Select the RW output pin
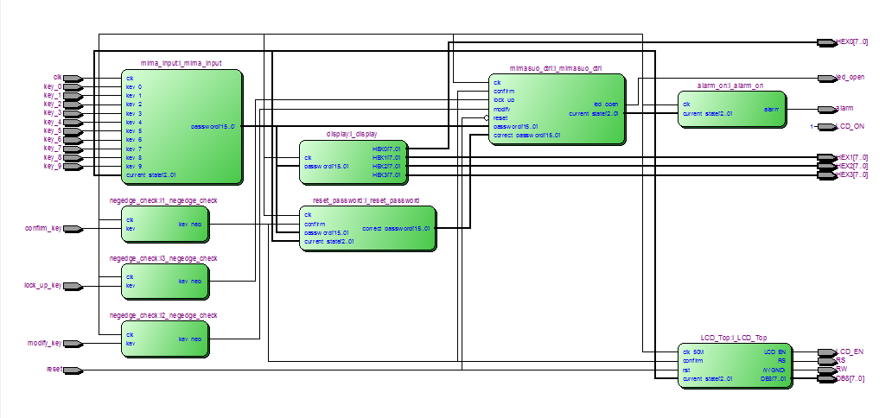892x418 pixels. (x=827, y=370)
